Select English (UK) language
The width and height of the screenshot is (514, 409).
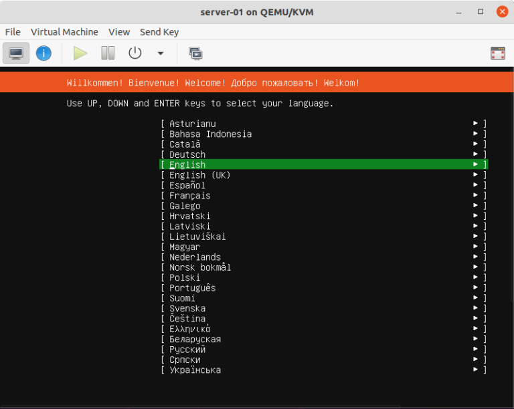pos(323,175)
